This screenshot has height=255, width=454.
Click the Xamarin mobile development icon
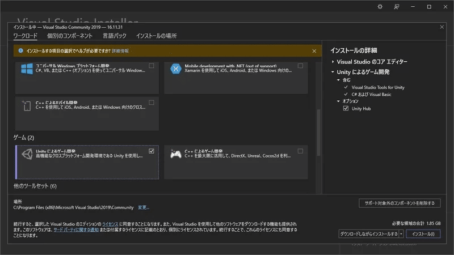coord(176,69)
